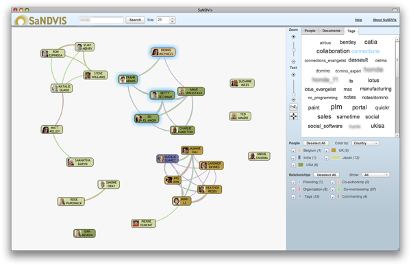This screenshot has height=266, width=411.
Task: Select Ron Espinosa node
Action: (53, 53)
